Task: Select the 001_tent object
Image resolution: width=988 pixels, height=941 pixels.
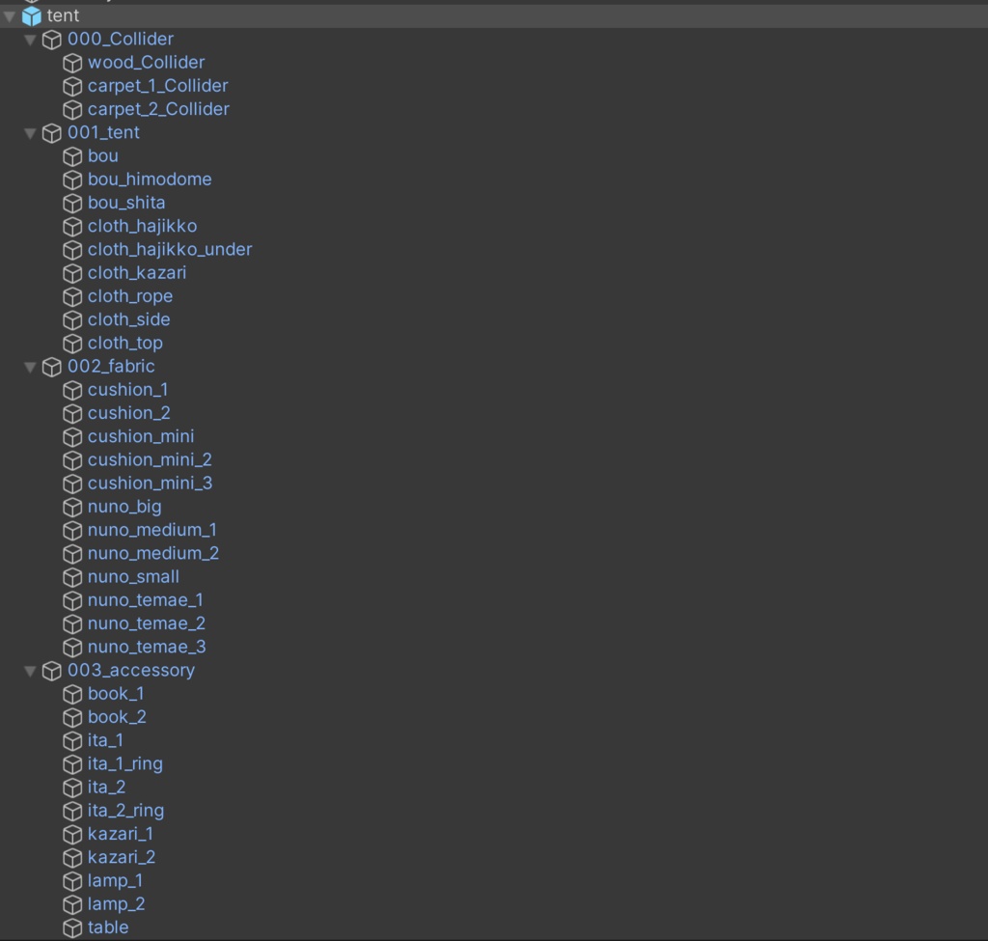Action: pyautogui.click(x=103, y=132)
